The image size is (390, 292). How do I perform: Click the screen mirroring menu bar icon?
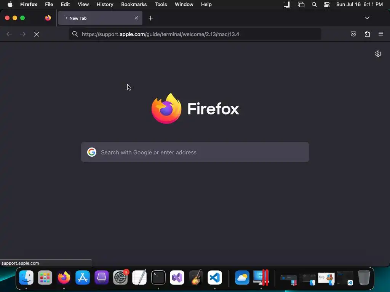coord(301,5)
